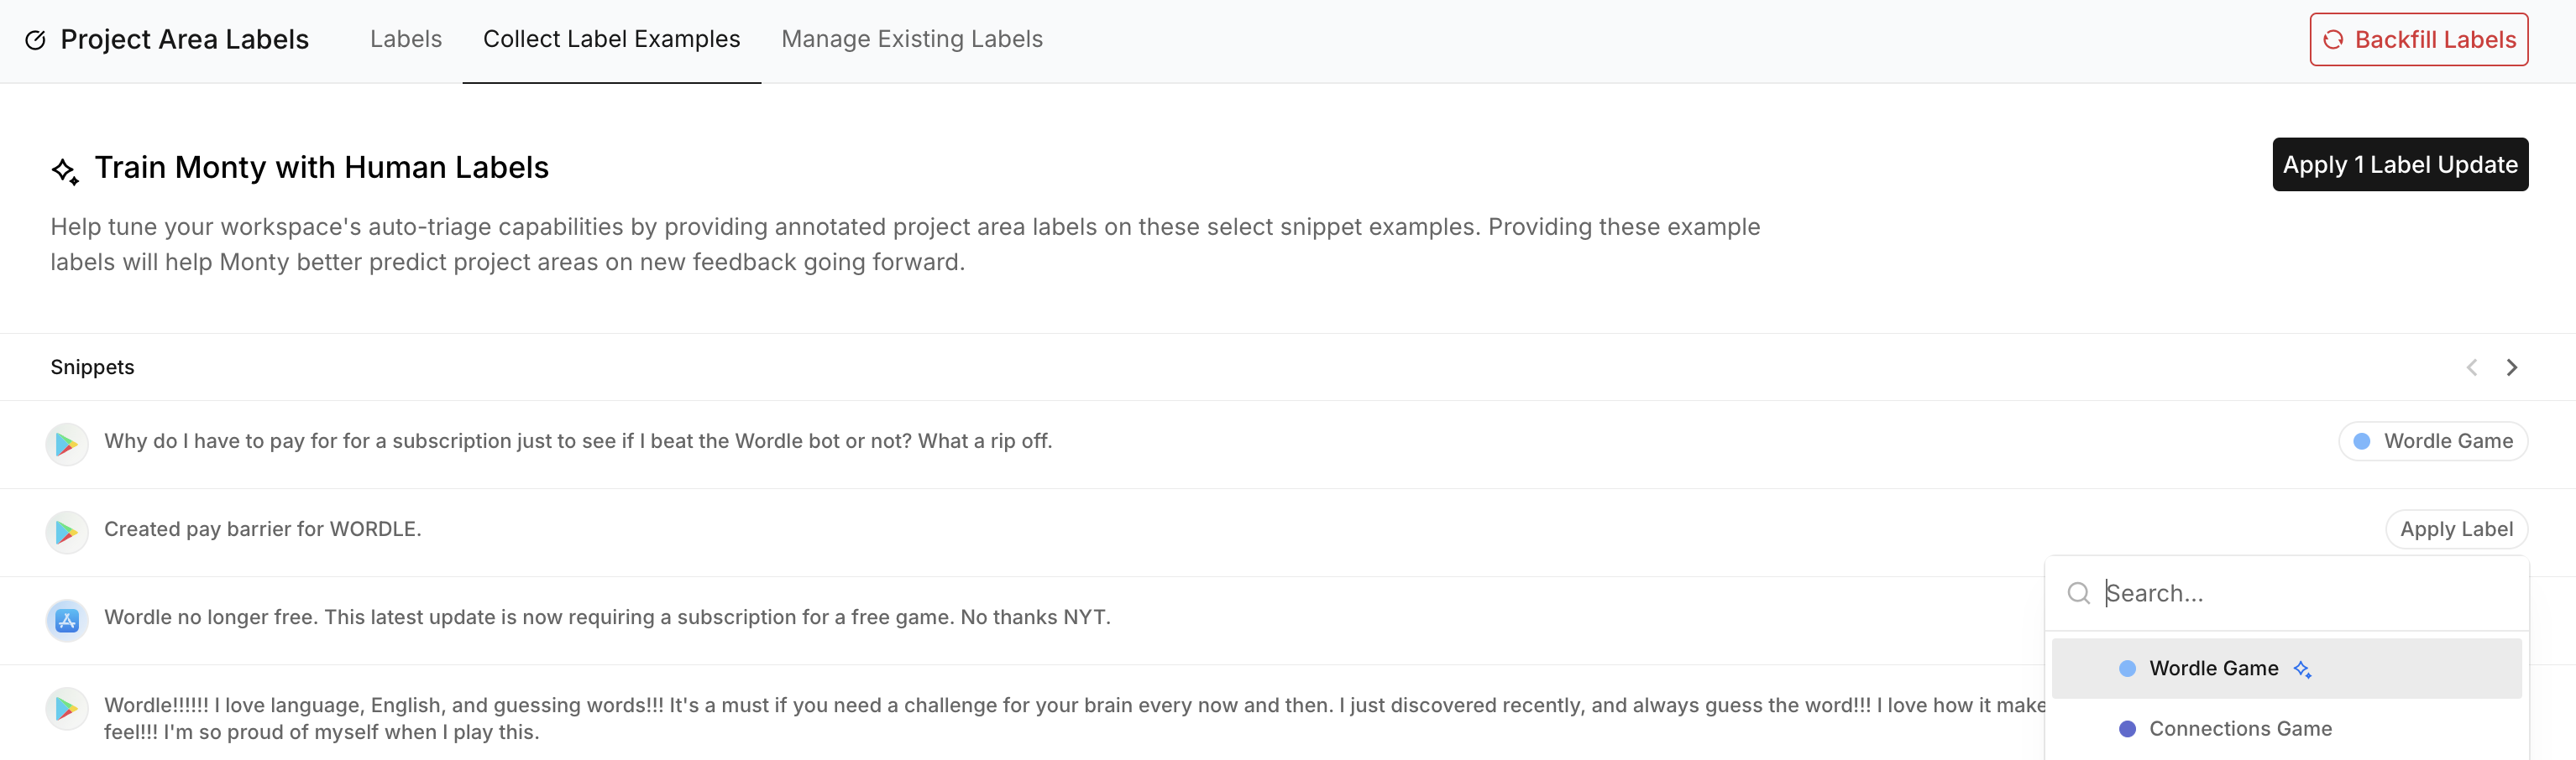Click the AI sparkle icon next to Wordle Game
The width and height of the screenshot is (2576, 760).
click(2302, 669)
